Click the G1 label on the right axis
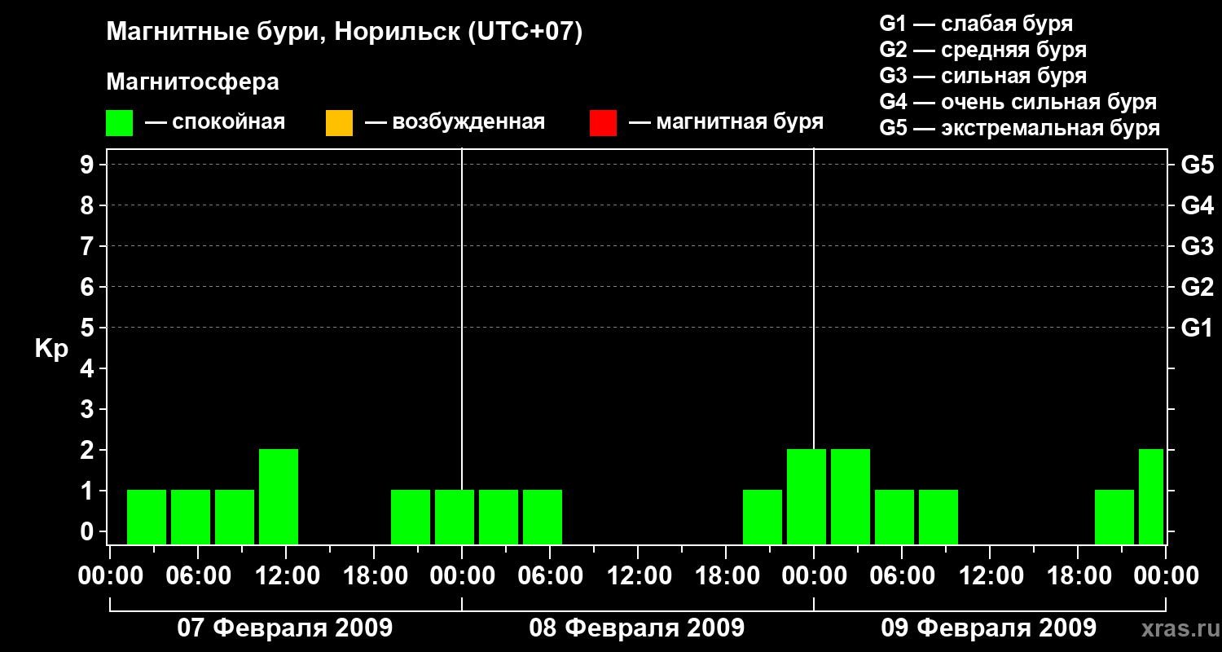Viewport: 1222px width, 652px height. [1198, 328]
